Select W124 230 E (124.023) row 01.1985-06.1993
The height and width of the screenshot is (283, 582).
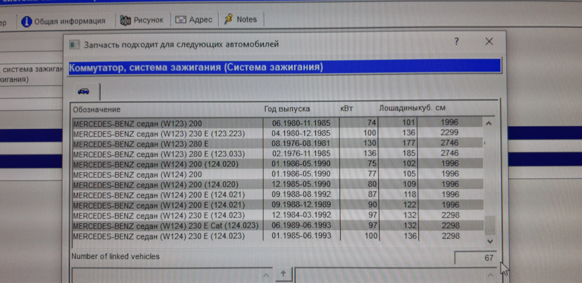click(x=278, y=236)
